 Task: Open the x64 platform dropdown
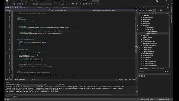pyautogui.click(x=45, y=4)
